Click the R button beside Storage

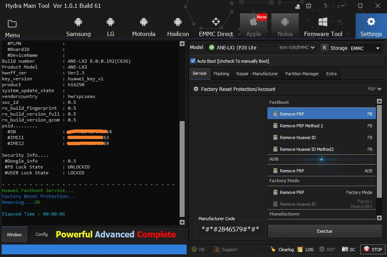pyautogui.click(x=324, y=48)
